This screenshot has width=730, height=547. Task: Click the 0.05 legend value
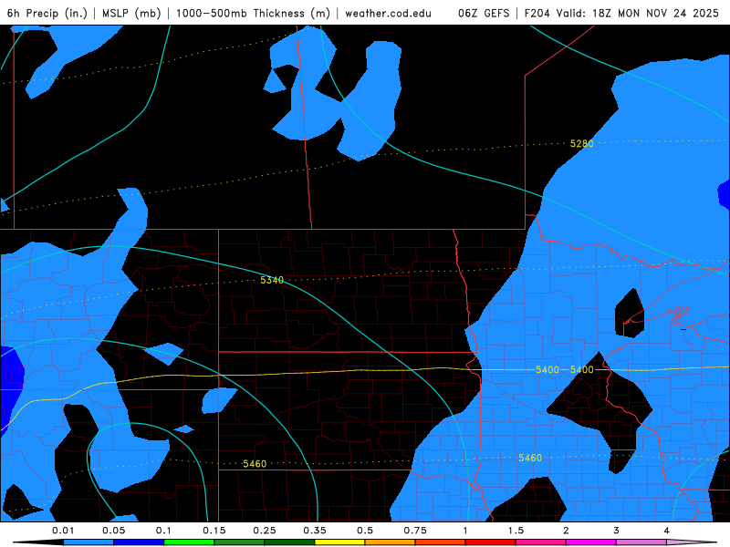(113, 531)
